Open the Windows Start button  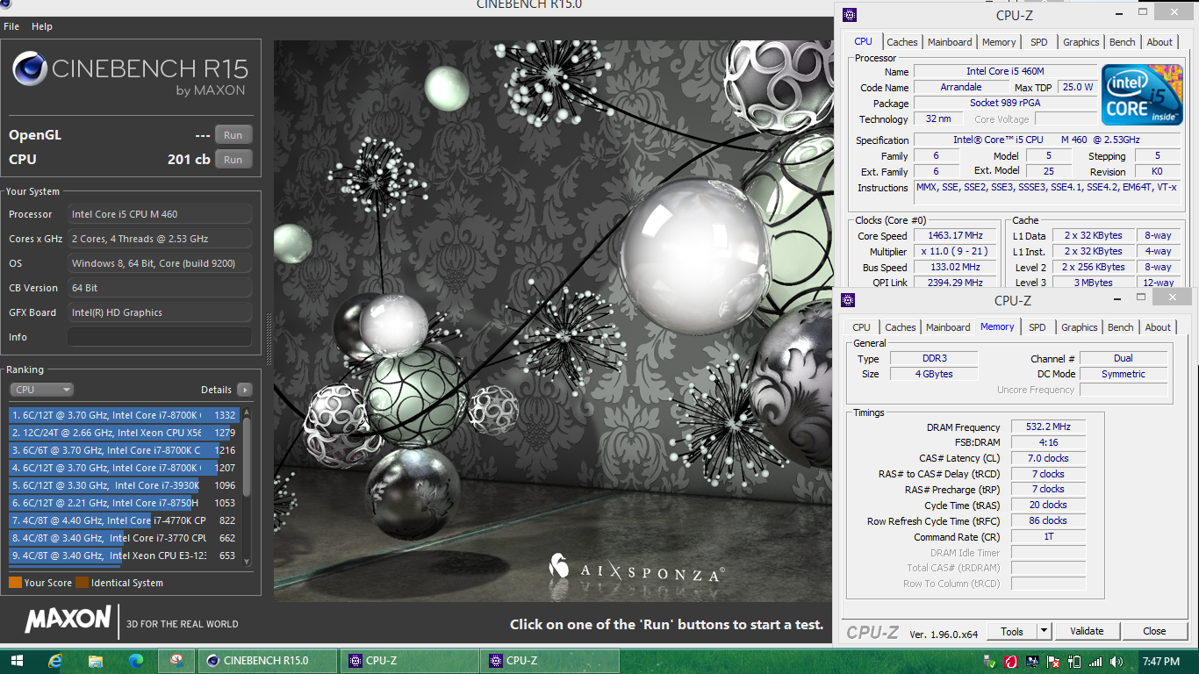pos(17,661)
